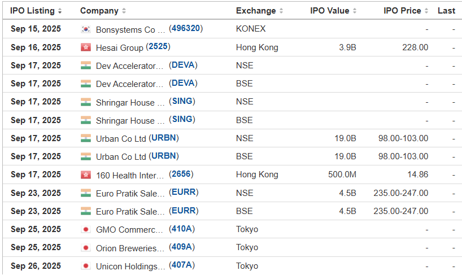Open DEVA ticker in the NSE row

tap(183, 65)
